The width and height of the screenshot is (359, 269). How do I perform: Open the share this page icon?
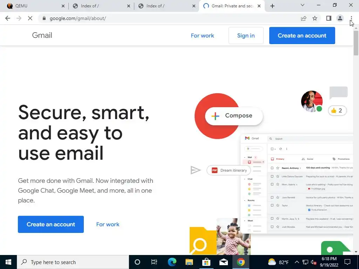pyautogui.click(x=304, y=18)
